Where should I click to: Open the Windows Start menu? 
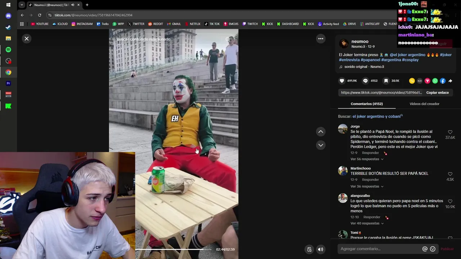click(8, 5)
